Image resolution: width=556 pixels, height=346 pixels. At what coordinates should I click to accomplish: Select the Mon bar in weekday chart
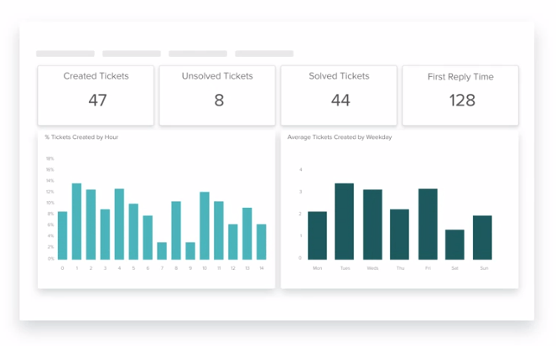coord(317,235)
